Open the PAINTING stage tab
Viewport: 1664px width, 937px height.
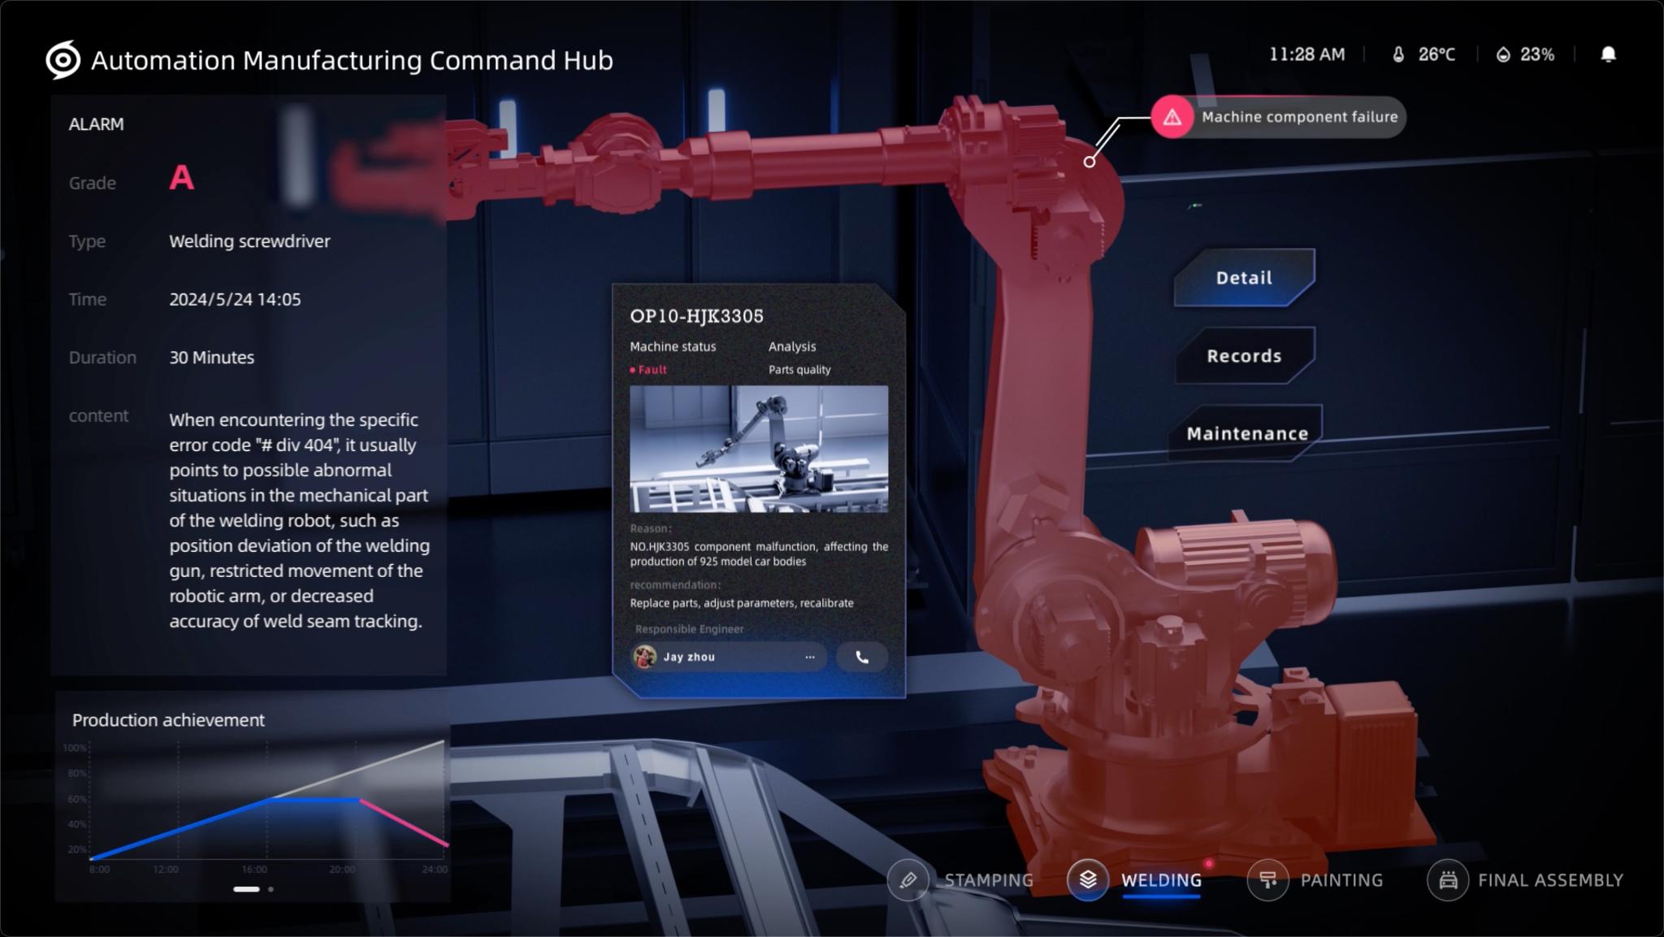1341,880
